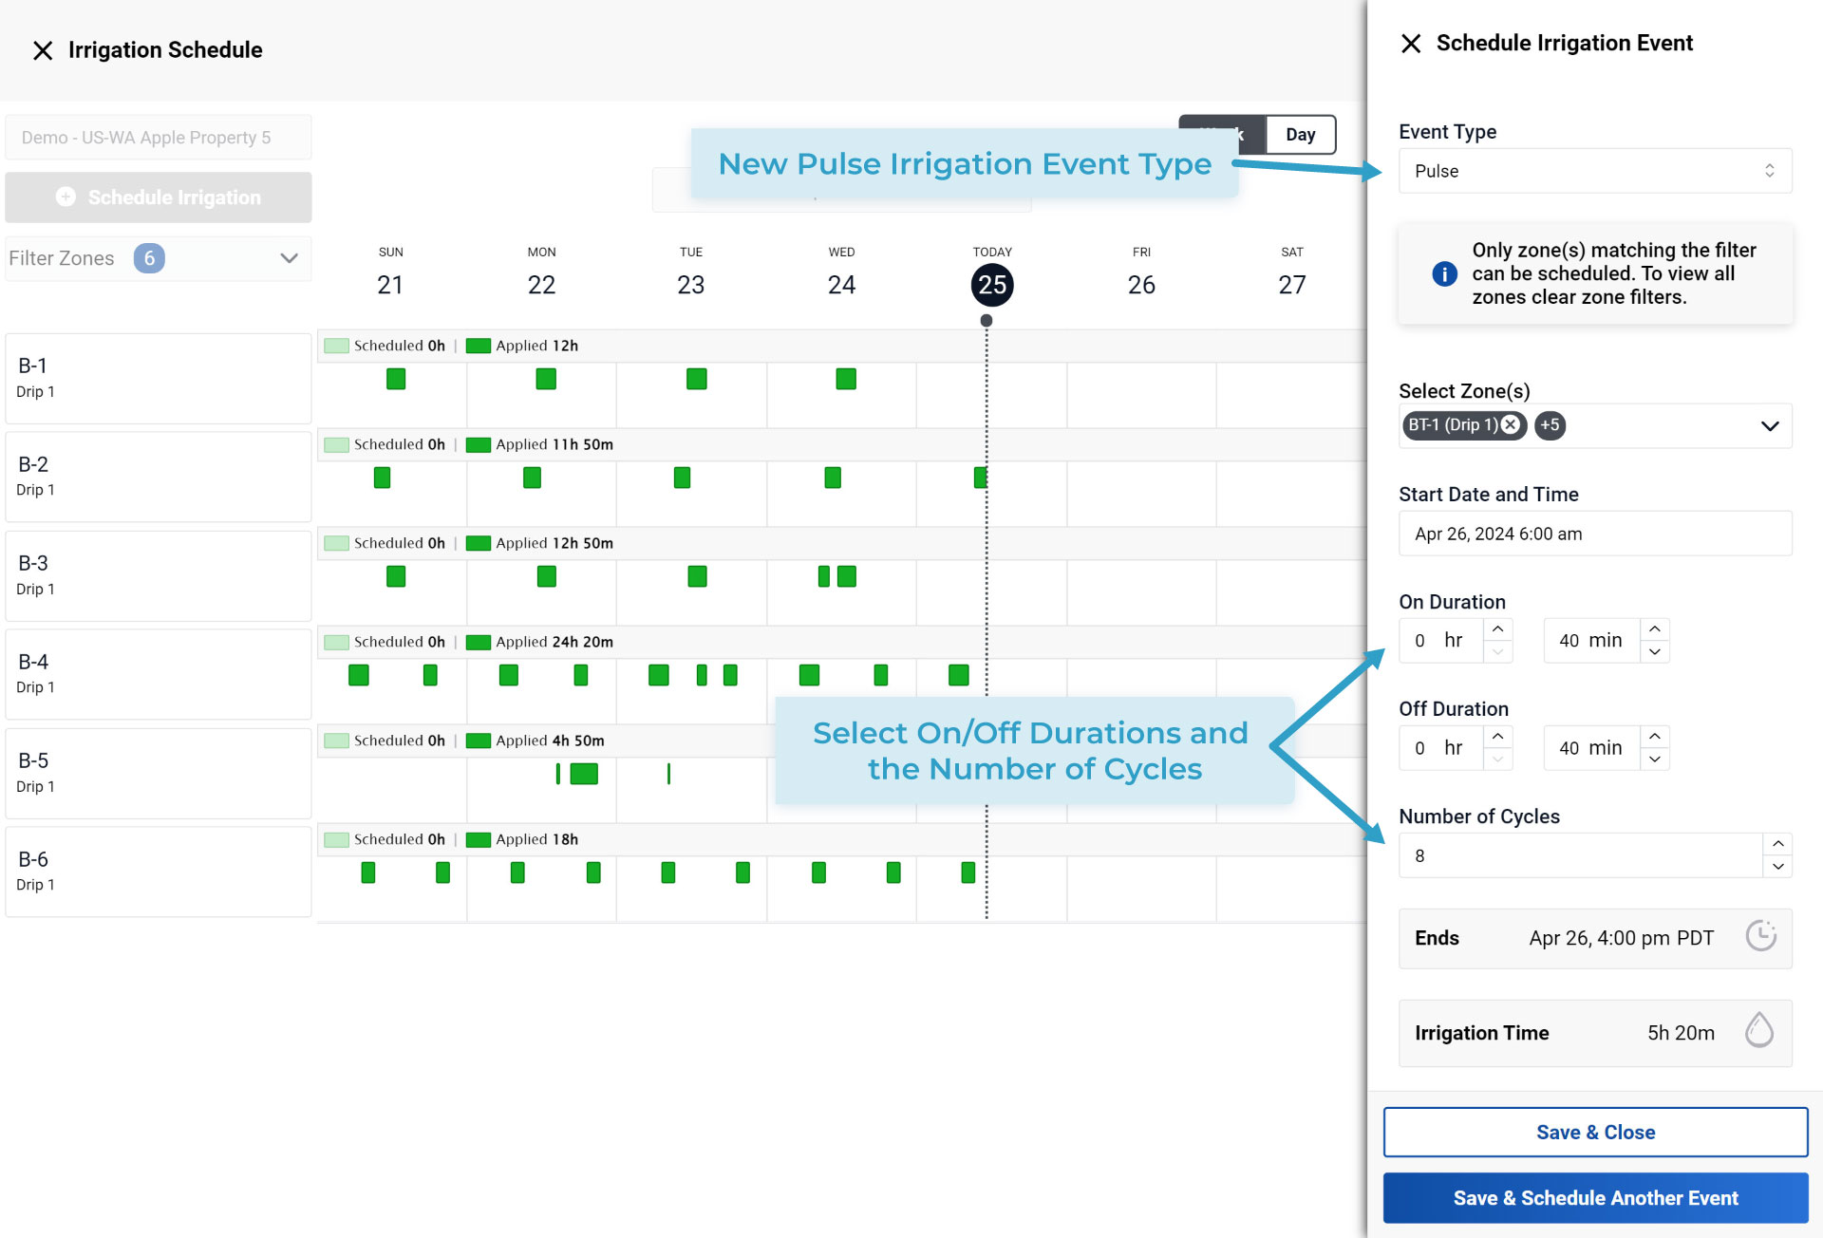Image resolution: width=1823 pixels, height=1238 pixels.
Task: Click Save & Schedule Another Event
Action: point(1594,1198)
